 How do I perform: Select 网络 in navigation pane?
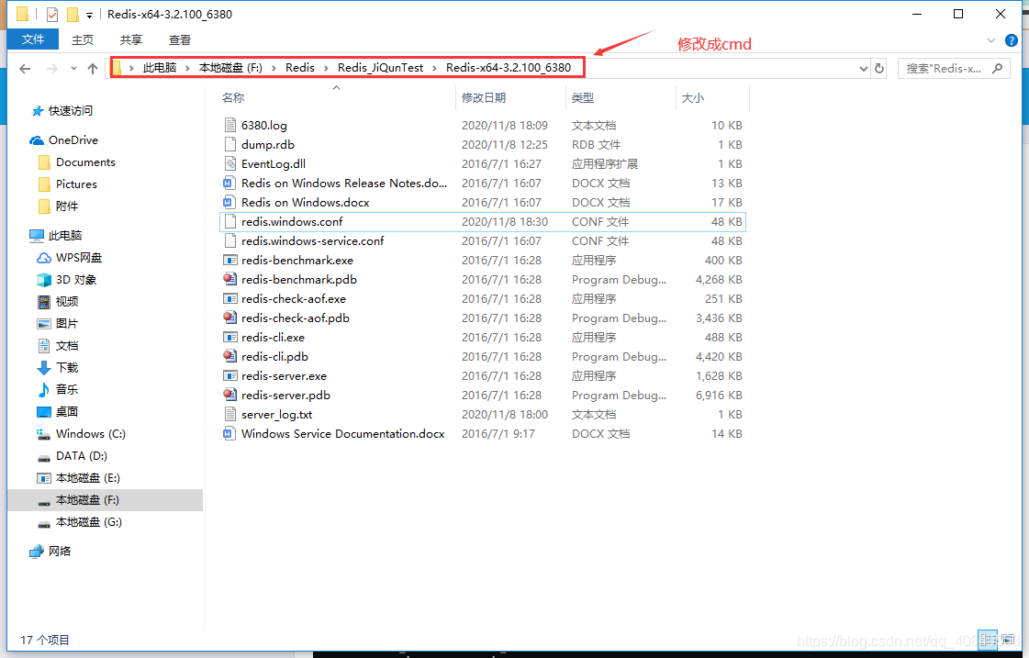59,552
